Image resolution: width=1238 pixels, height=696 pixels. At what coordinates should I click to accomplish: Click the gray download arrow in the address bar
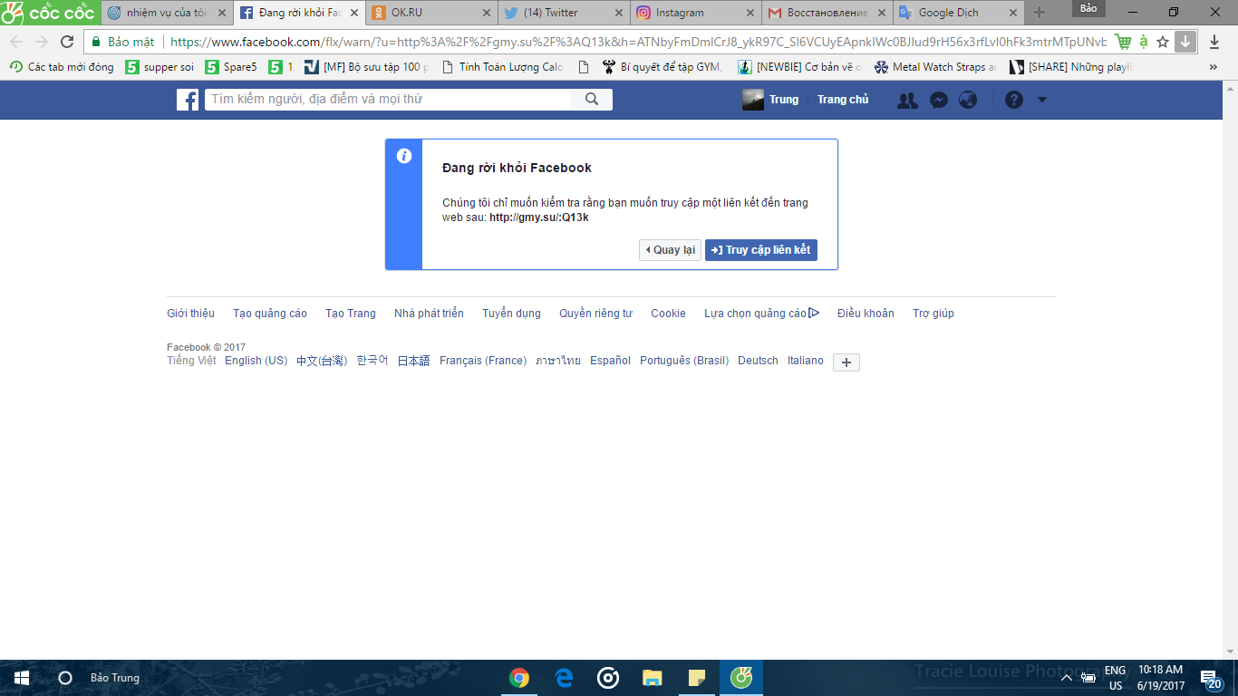pyautogui.click(x=1185, y=42)
